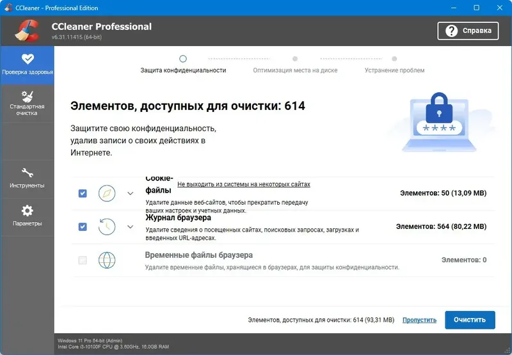
Task: Click the Intel Core i3-10100F CPU status text
Action: click(113, 347)
